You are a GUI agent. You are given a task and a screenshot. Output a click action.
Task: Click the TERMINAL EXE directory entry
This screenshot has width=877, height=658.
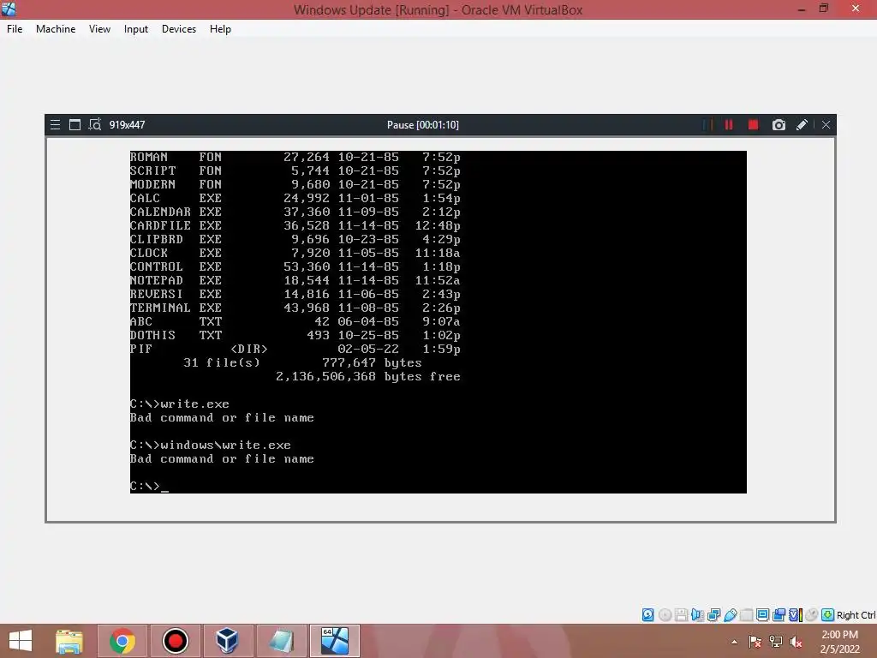point(295,308)
